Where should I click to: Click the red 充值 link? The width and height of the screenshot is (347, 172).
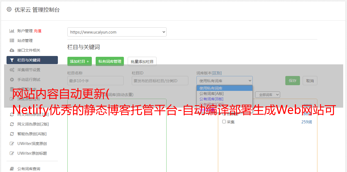(37, 31)
